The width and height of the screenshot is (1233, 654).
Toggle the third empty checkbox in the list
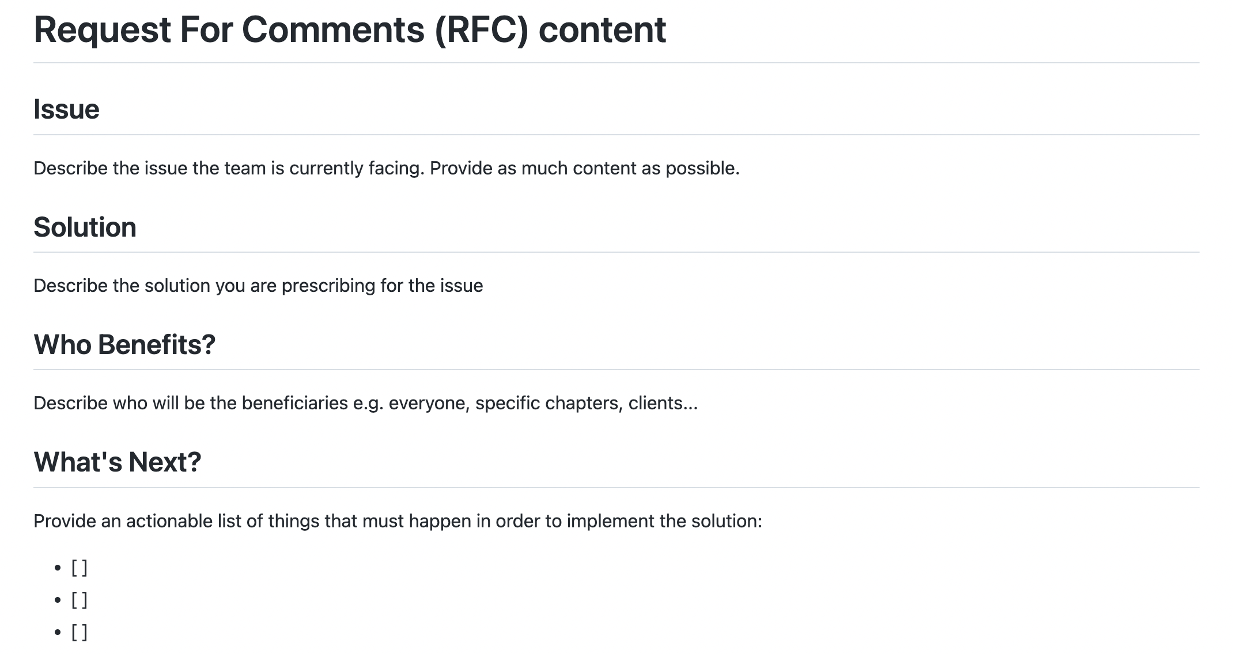click(80, 633)
